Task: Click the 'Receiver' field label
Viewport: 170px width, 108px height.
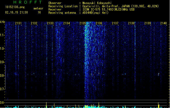Action: (55, 9)
